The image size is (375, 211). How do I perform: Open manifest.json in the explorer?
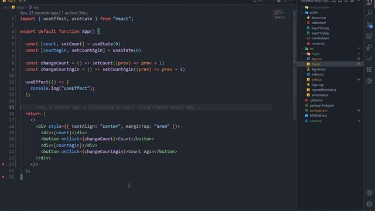click(x=321, y=38)
